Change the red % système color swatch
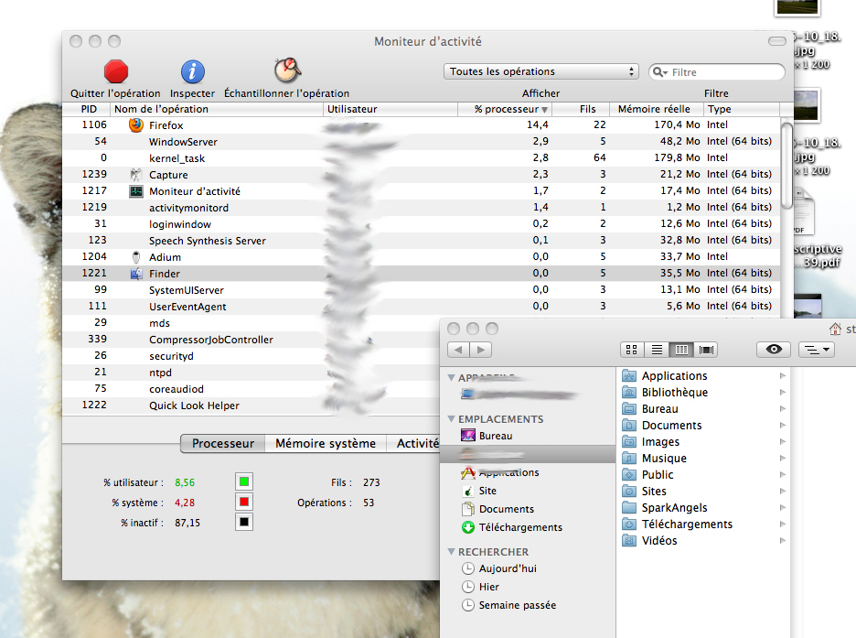Screen dimensions: 856x638 [x=244, y=502]
